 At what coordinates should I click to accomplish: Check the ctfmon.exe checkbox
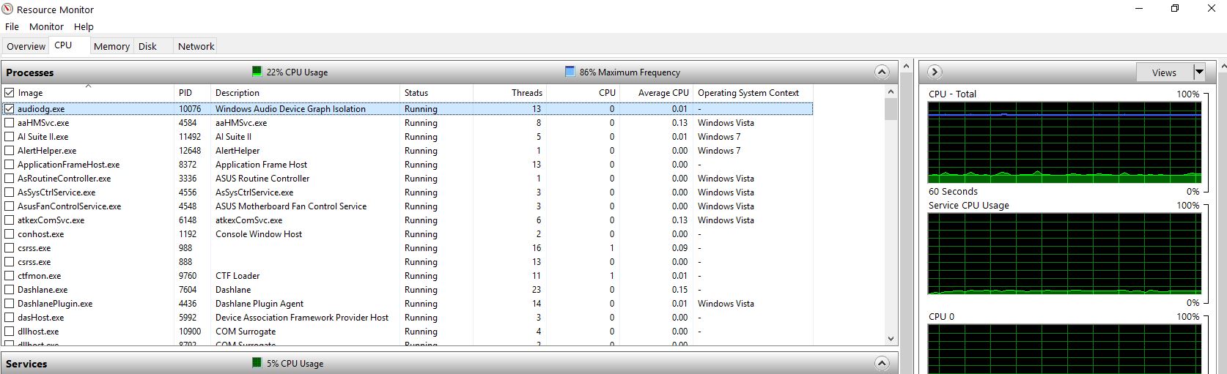pos(10,276)
